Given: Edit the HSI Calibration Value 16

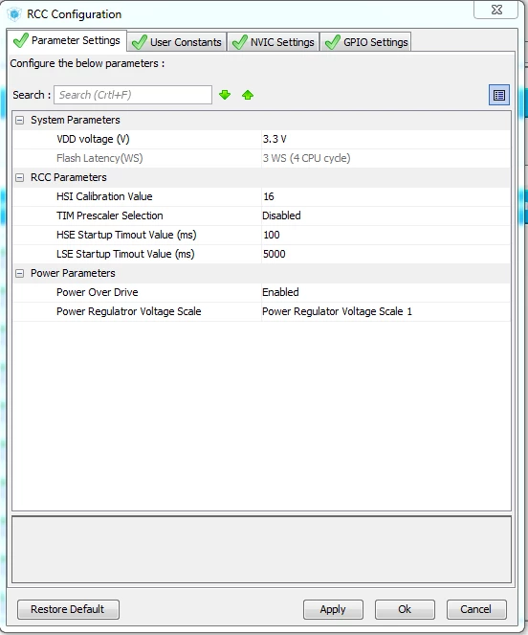Looking at the screenshot, I should click(385, 196).
